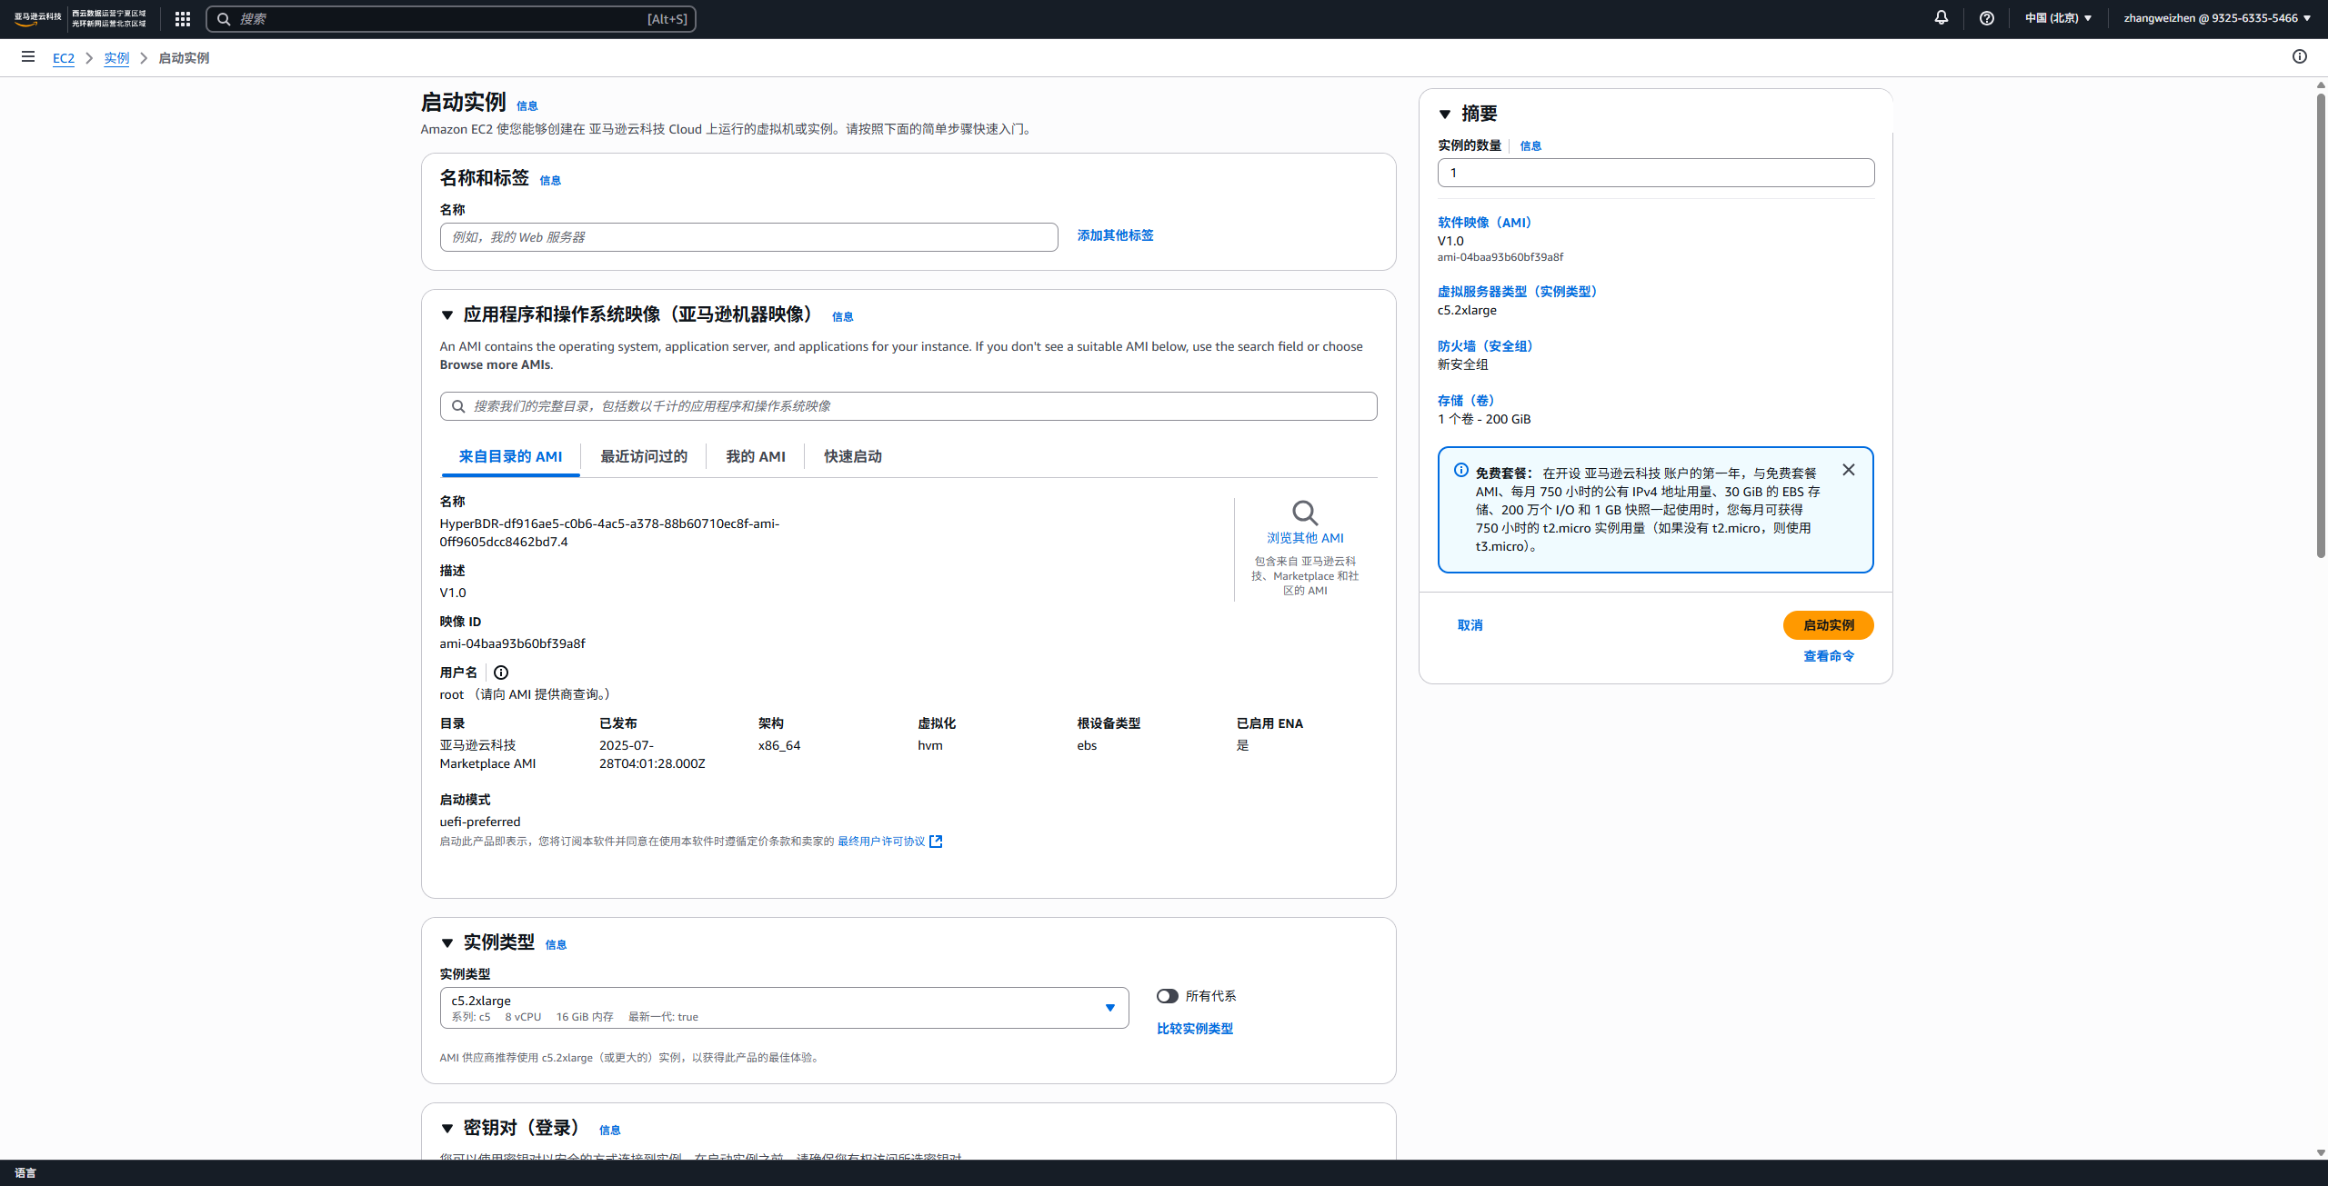This screenshot has height=1186, width=2328.
Task: Open the China (Beijing) region dropdown
Action: 2059,18
